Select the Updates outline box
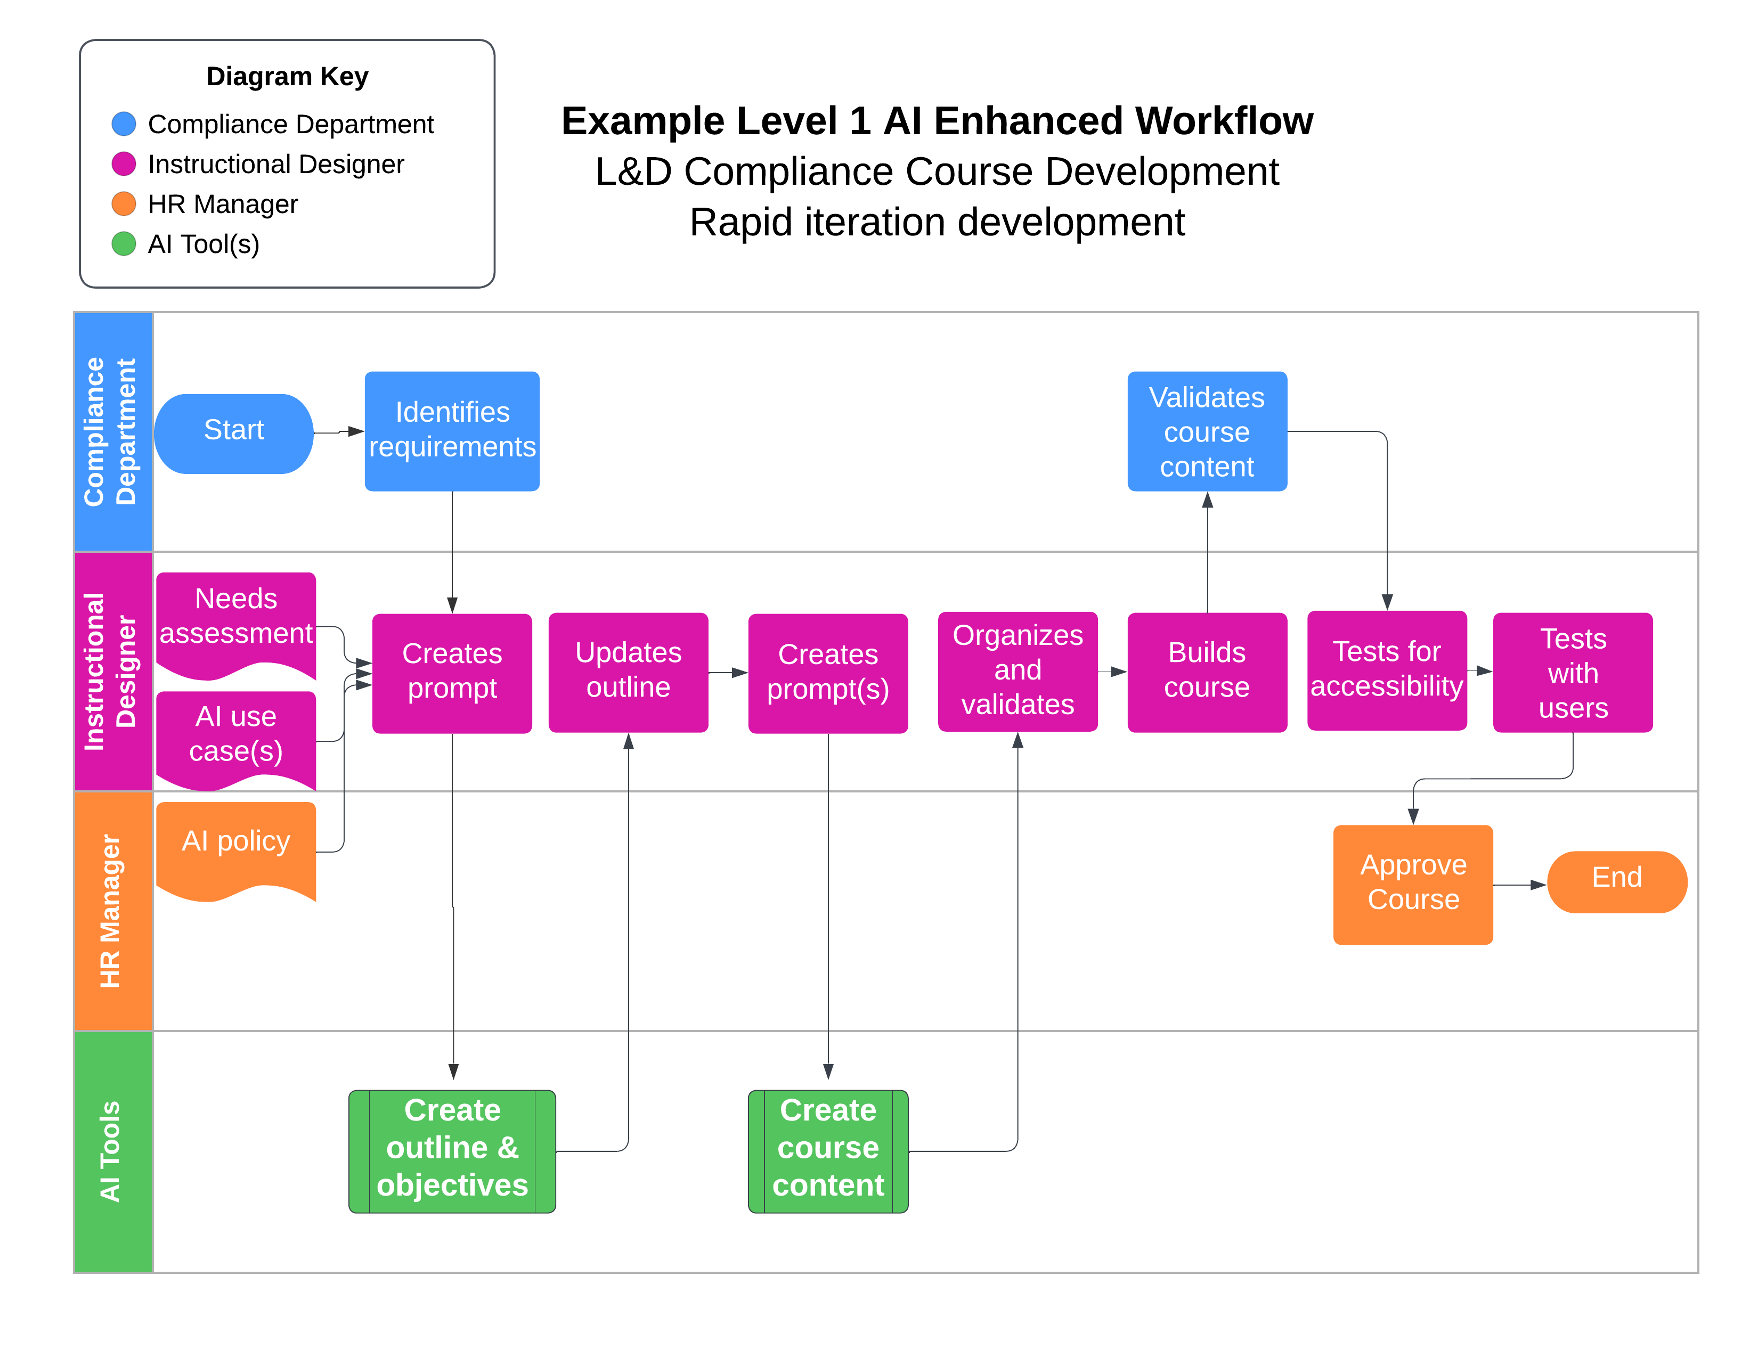This screenshot has height=1358, width=1758. [x=628, y=672]
